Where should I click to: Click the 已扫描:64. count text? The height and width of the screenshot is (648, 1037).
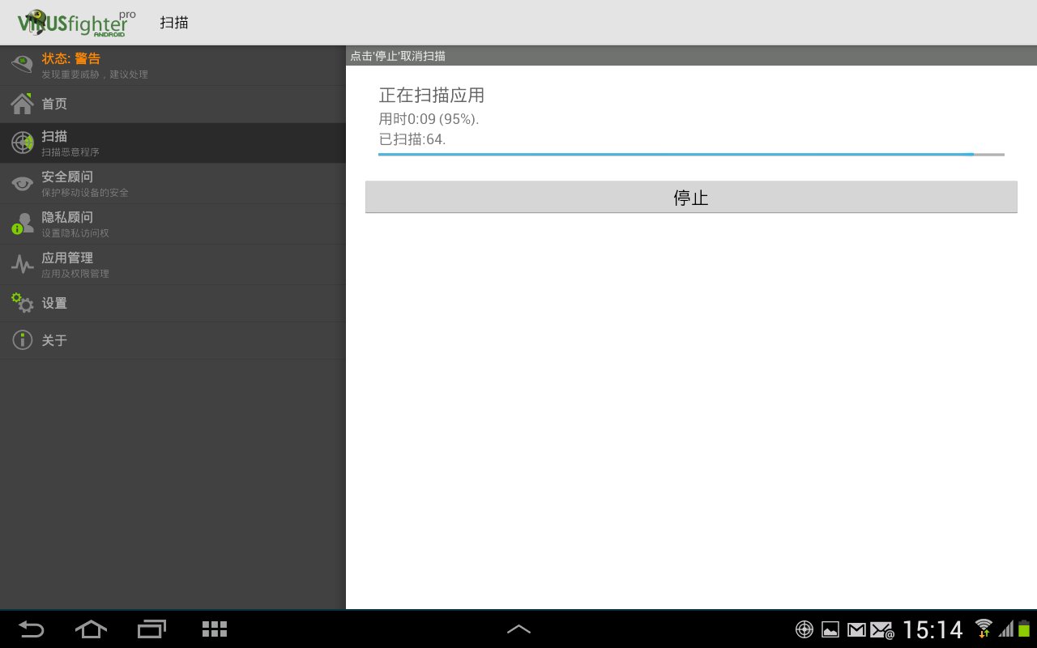(x=412, y=139)
